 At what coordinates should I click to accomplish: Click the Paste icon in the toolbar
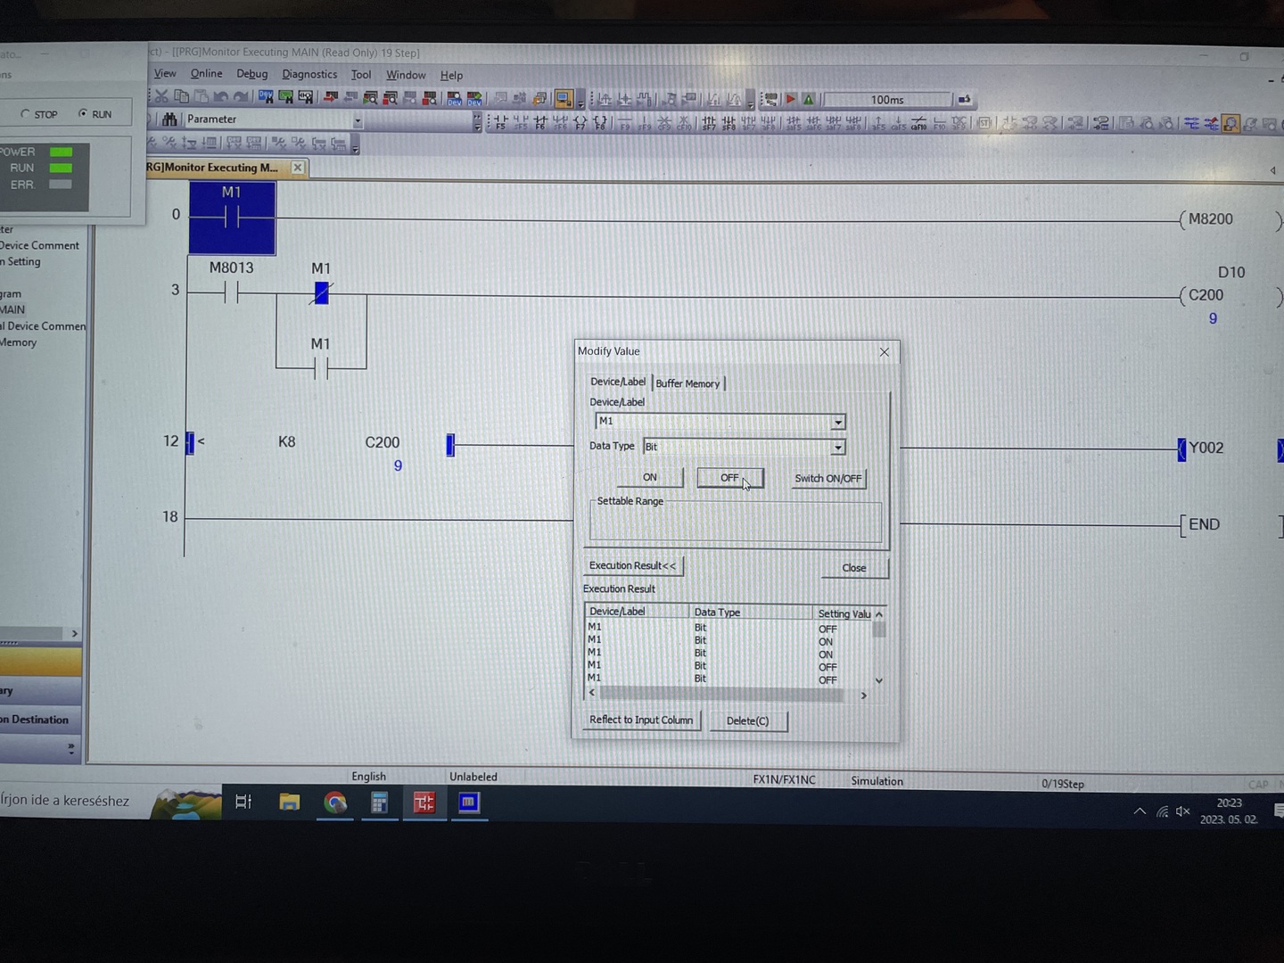(x=202, y=96)
